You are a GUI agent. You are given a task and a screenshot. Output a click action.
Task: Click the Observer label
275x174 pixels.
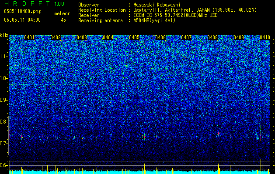coord(89,5)
